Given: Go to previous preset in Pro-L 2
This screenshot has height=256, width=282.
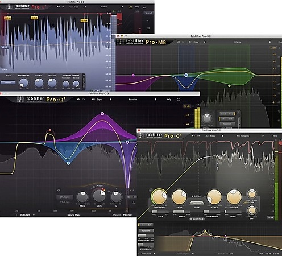Looking at the screenshot, I should (x=85, y=7).
